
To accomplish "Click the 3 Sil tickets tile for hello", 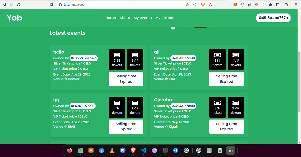I will click(117, 59).
